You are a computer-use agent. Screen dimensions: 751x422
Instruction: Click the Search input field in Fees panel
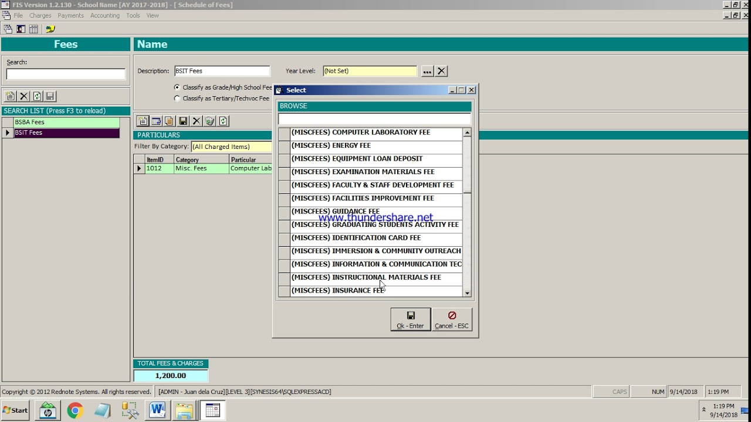click(66, 74)
